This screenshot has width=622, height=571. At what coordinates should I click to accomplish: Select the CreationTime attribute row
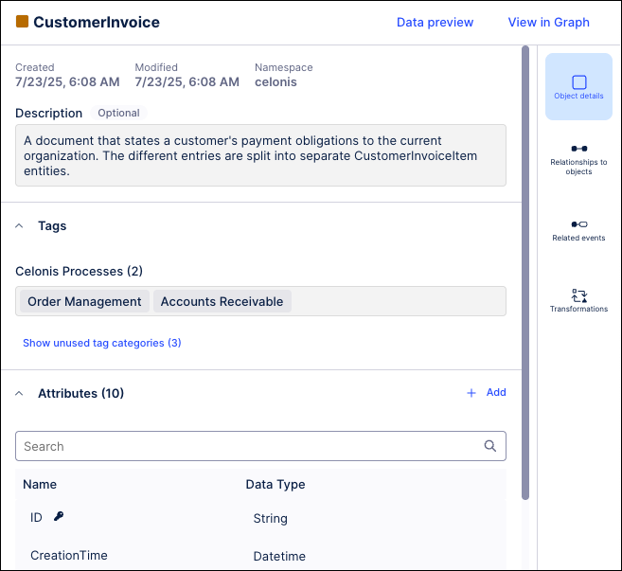click(69, 556)
